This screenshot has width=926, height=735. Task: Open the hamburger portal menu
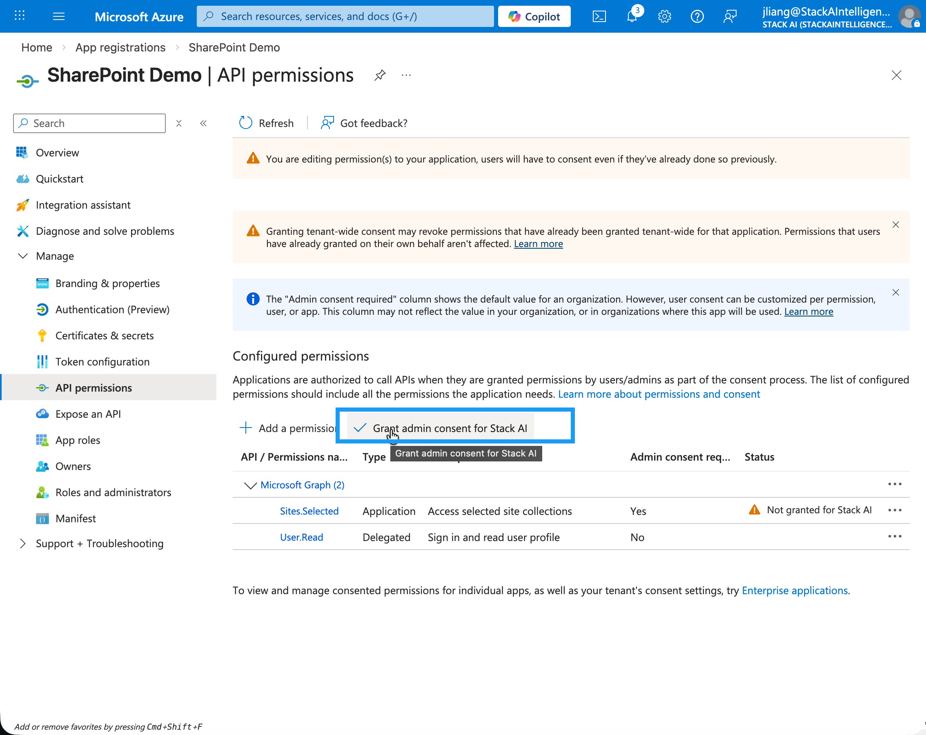coord(59,16)
